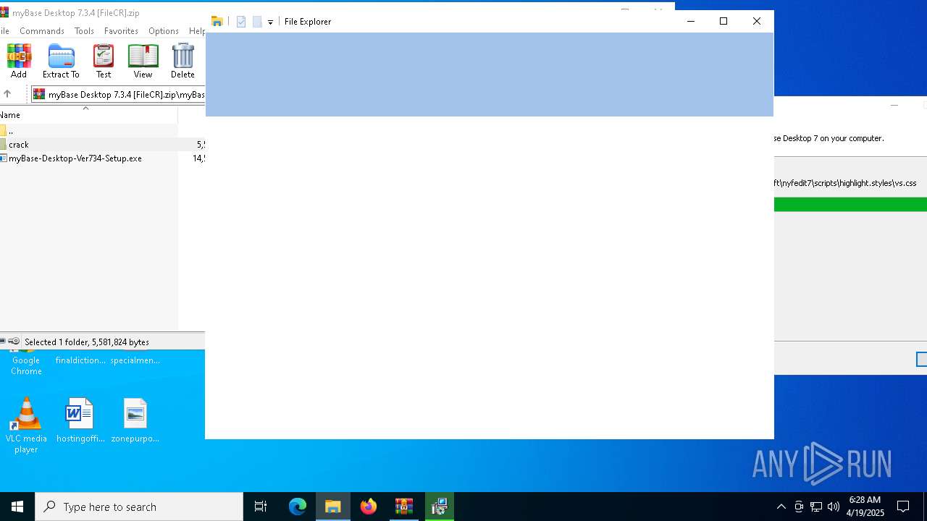Click Properties quick access icon in File Explorer

pos(241,22)
